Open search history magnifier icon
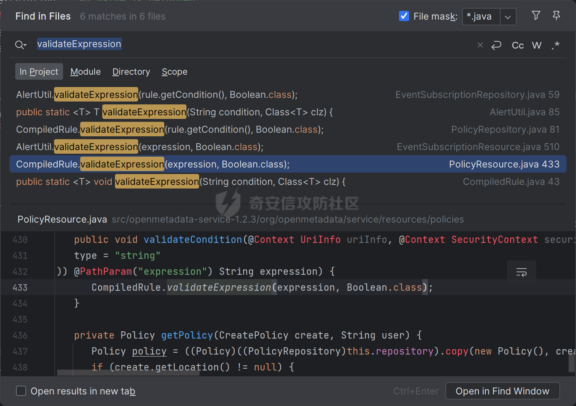 pos(20,45)
